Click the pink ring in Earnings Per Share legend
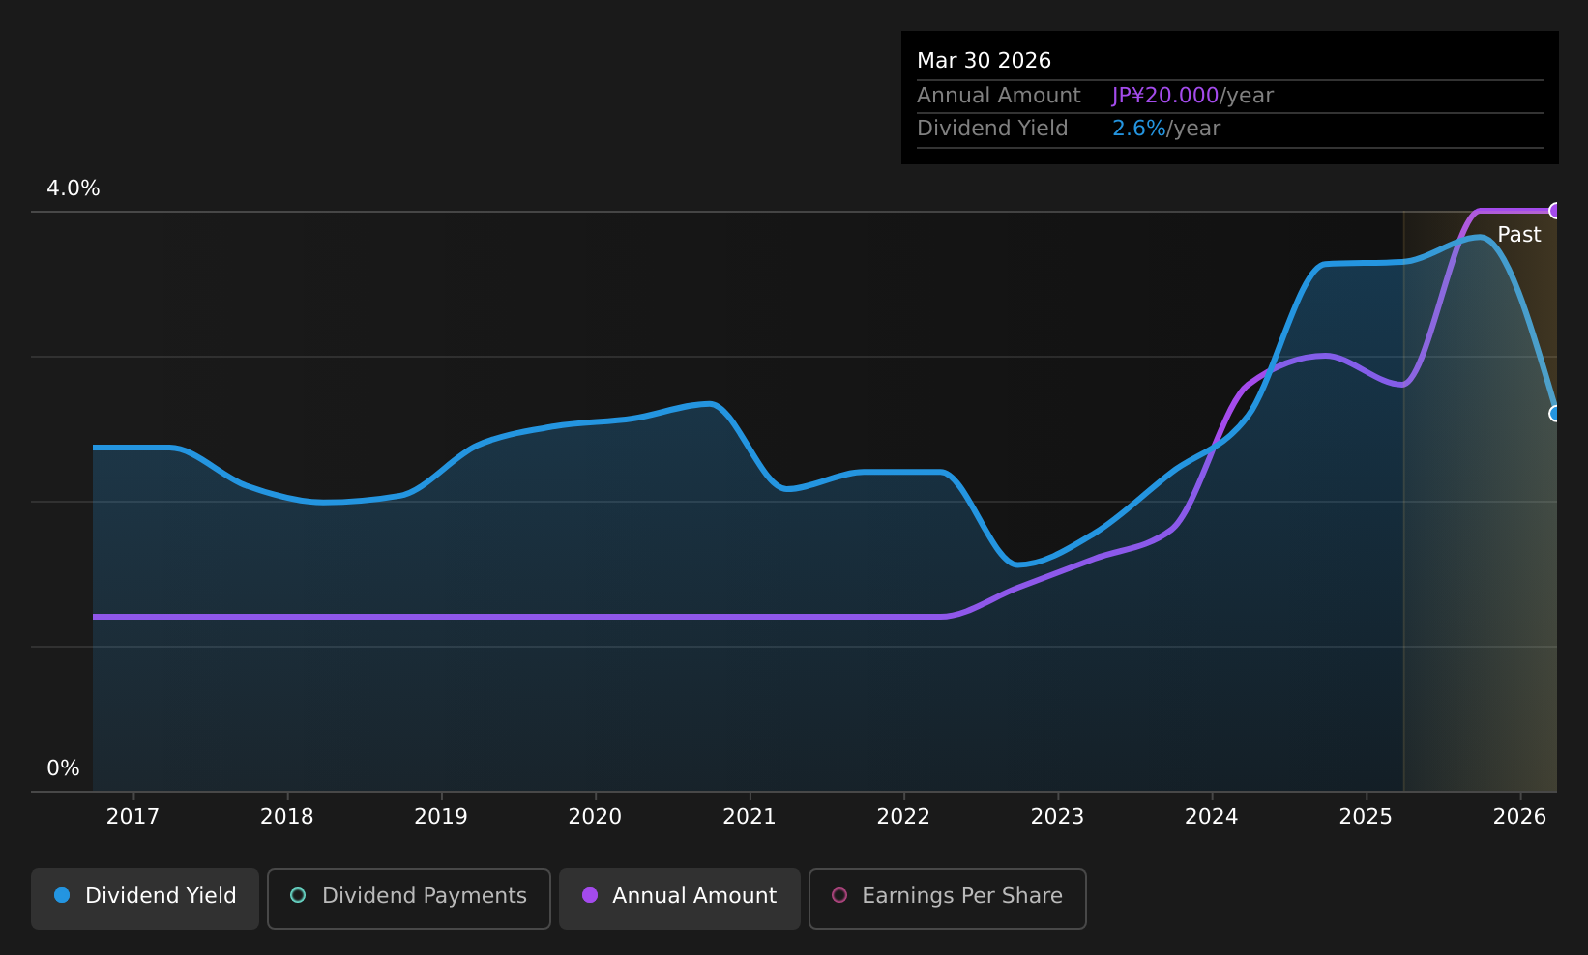1588x955 pixels. tap(839, 895)
